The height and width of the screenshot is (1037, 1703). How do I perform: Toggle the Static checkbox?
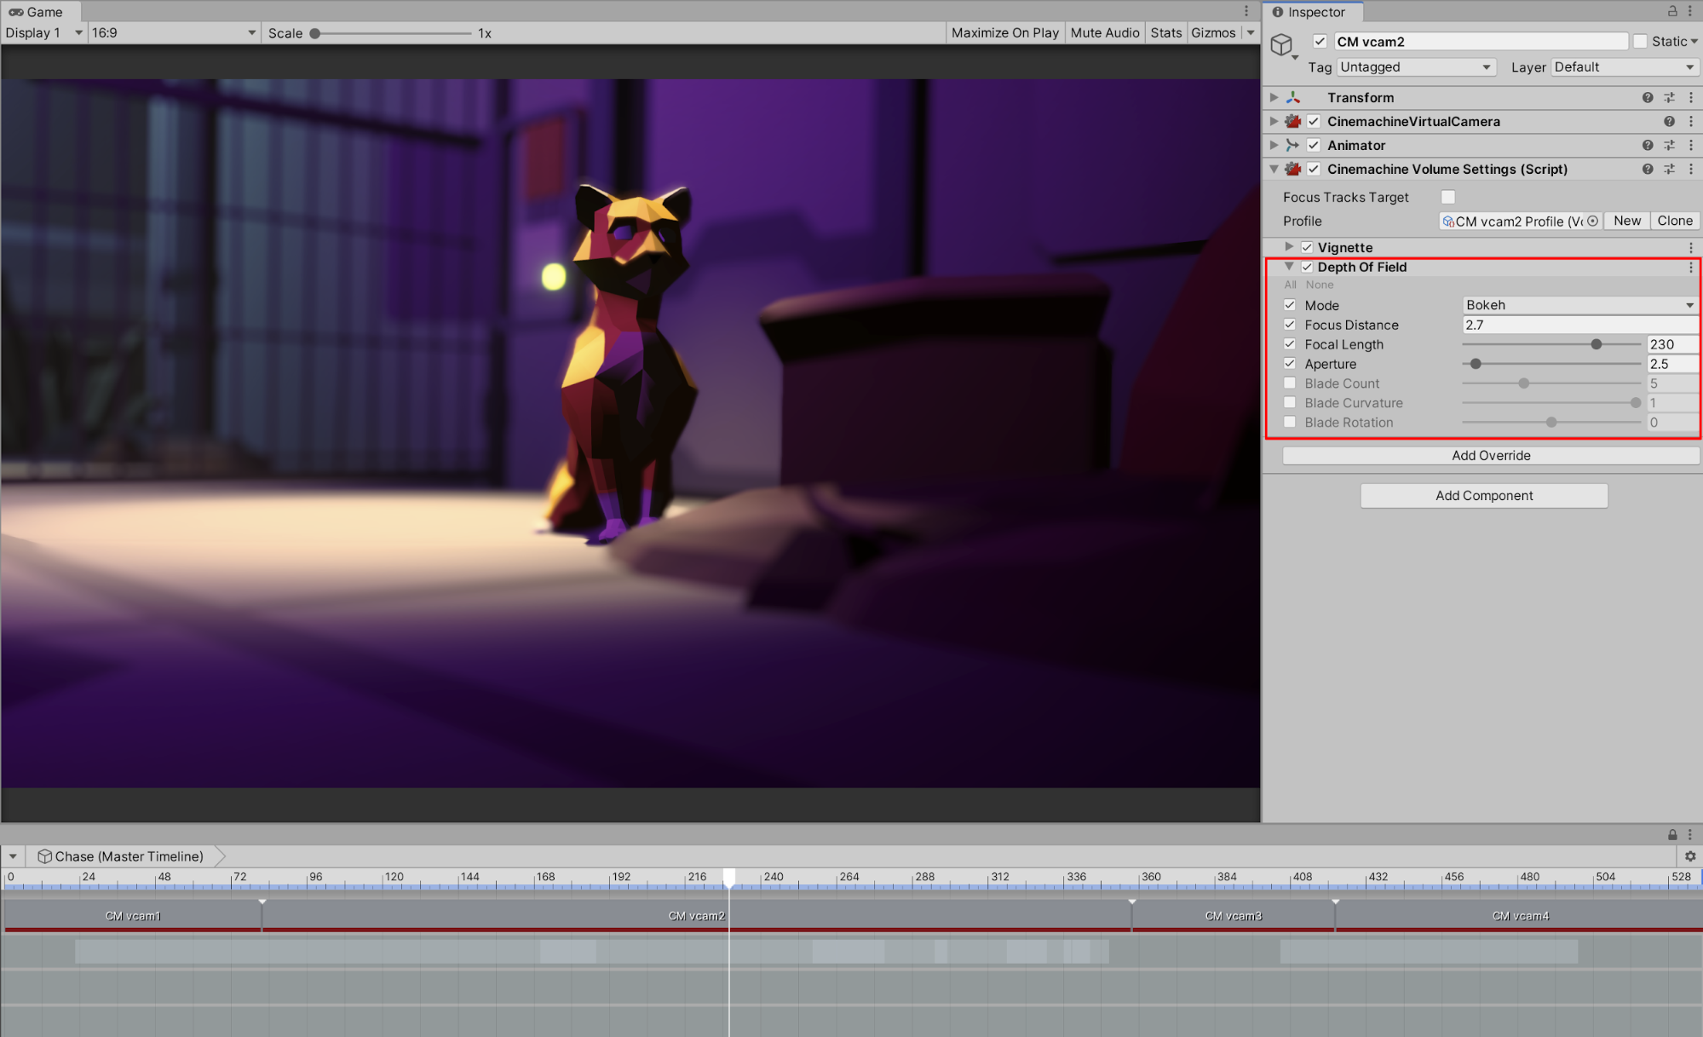1640,42
